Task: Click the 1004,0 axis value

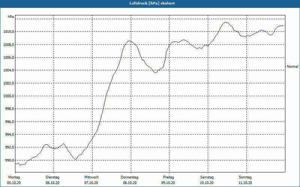Action: pos(9,70)
